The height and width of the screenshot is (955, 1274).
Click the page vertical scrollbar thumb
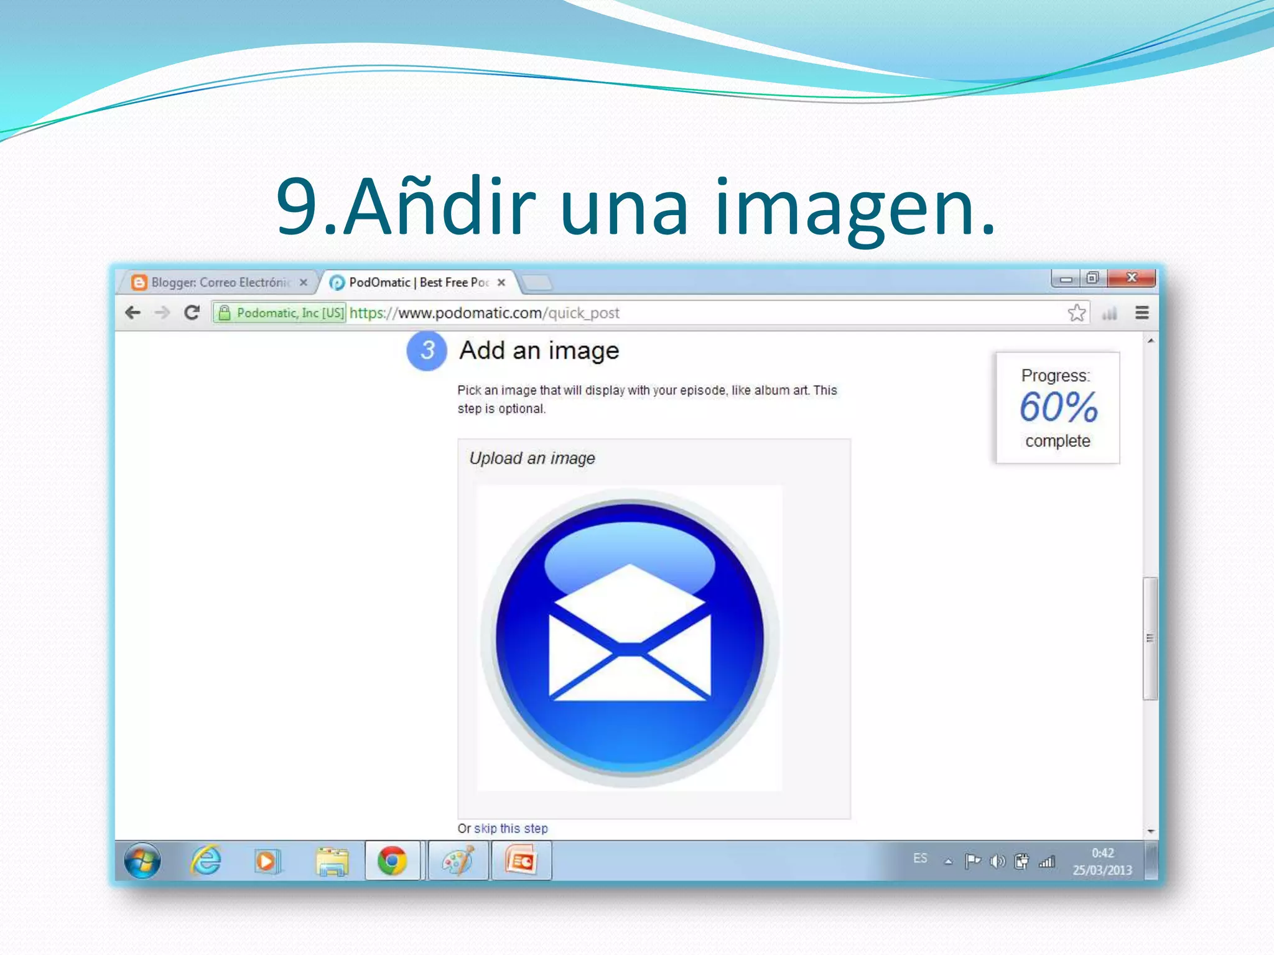[1150, 639]
